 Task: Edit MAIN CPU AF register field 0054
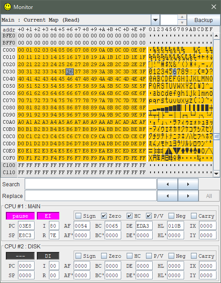82,225
